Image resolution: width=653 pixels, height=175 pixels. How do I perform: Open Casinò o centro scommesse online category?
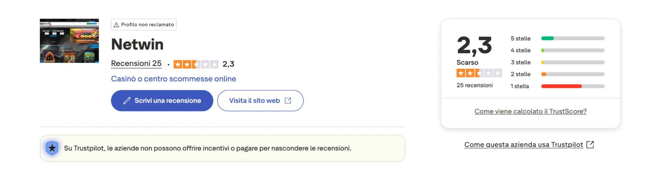(x=173, y=79)
